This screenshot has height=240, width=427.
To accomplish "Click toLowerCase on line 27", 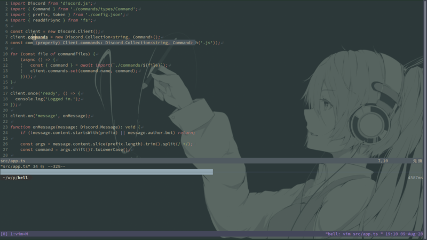I will (x=109, y=150).
